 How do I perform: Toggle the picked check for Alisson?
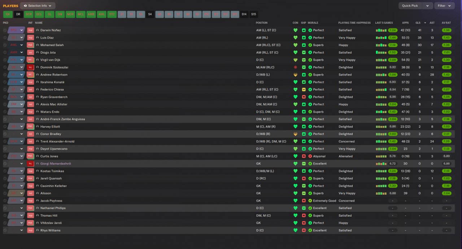point(5,193)
